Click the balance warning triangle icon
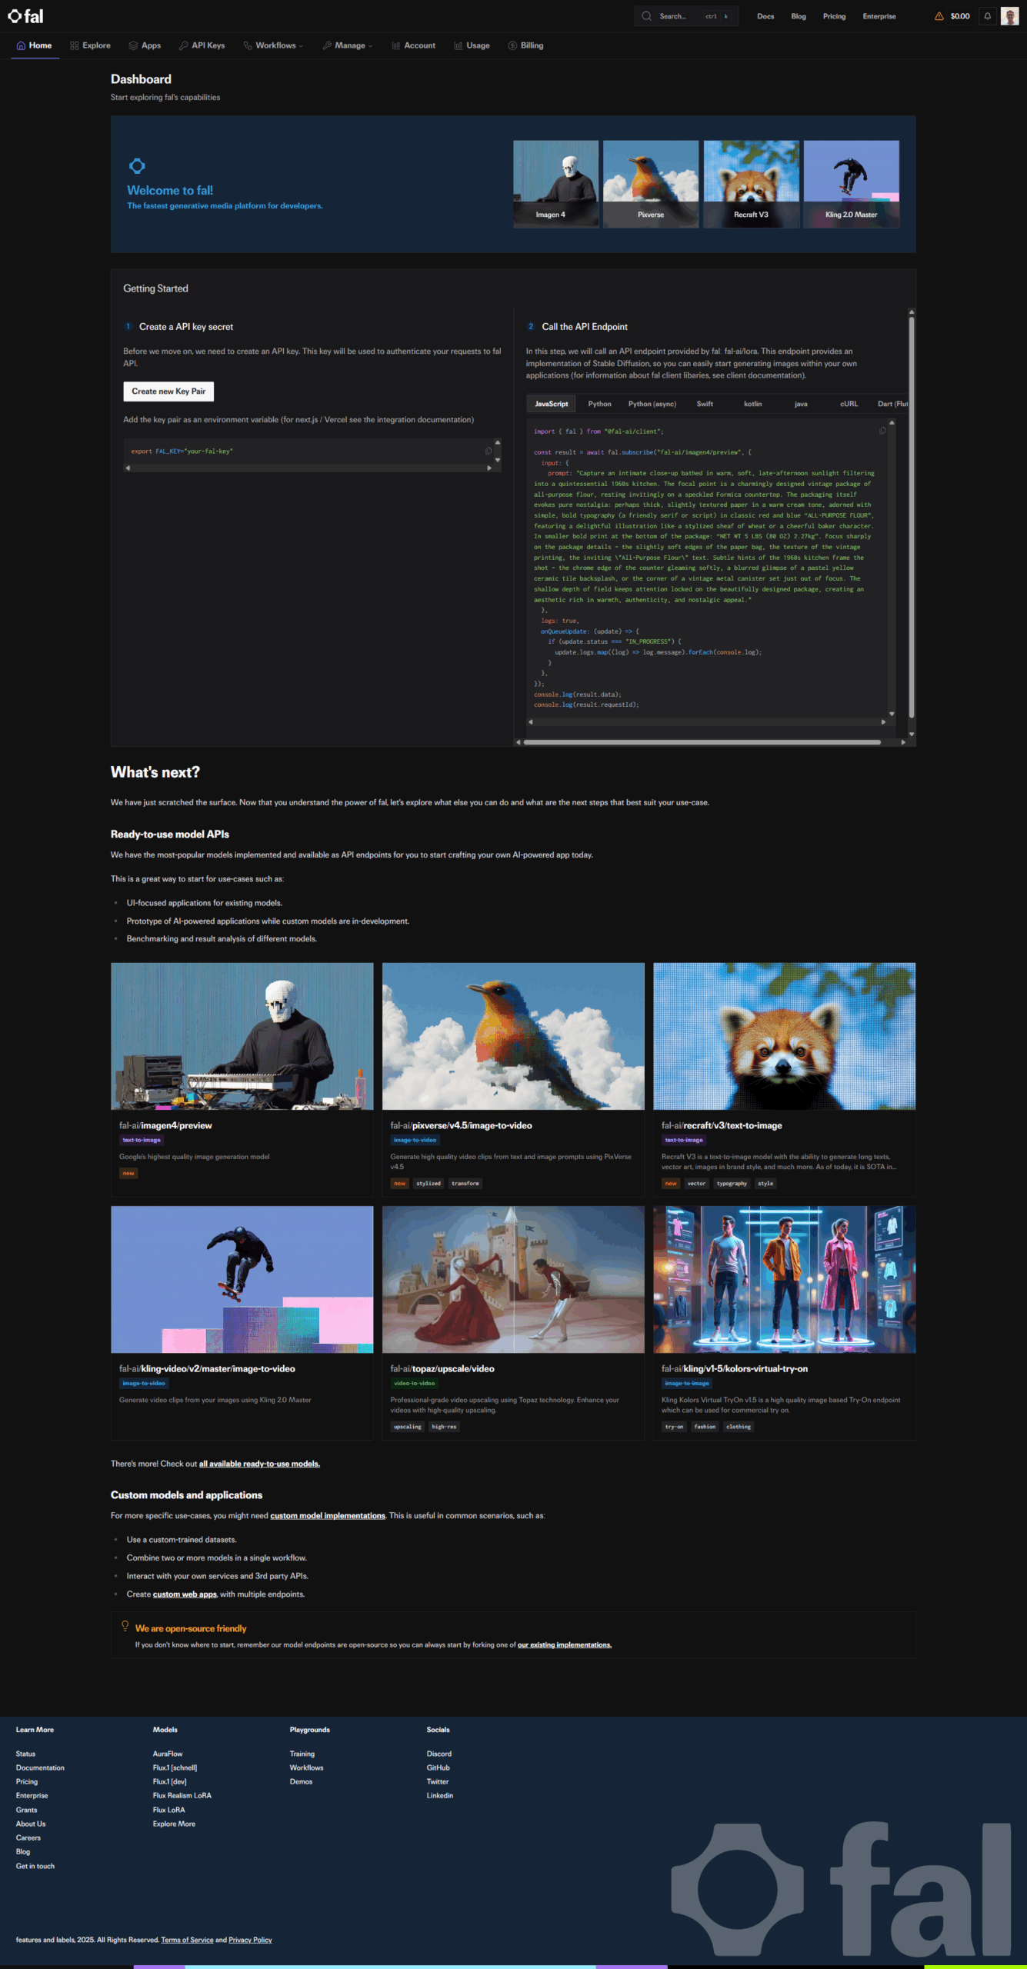This screenshot has height=1969, width=1027. click(x=939, y=16)
